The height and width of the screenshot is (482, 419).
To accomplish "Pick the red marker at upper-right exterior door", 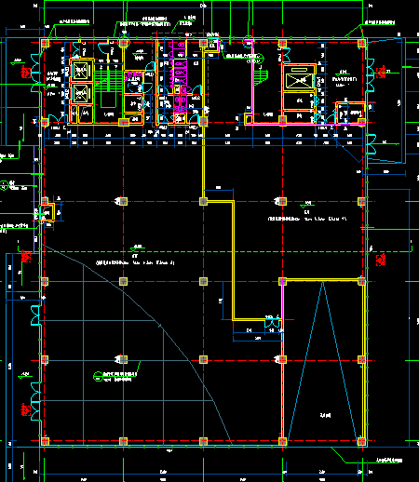I will click(x=381, y=72).
